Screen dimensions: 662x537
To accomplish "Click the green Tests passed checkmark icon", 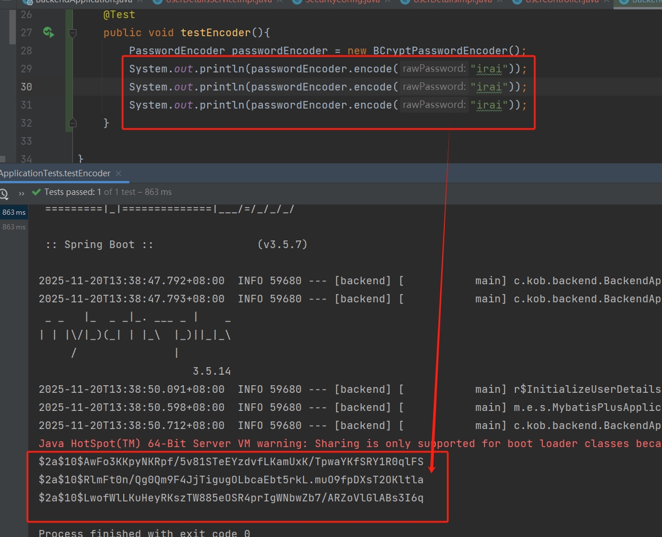I will 37,192.
